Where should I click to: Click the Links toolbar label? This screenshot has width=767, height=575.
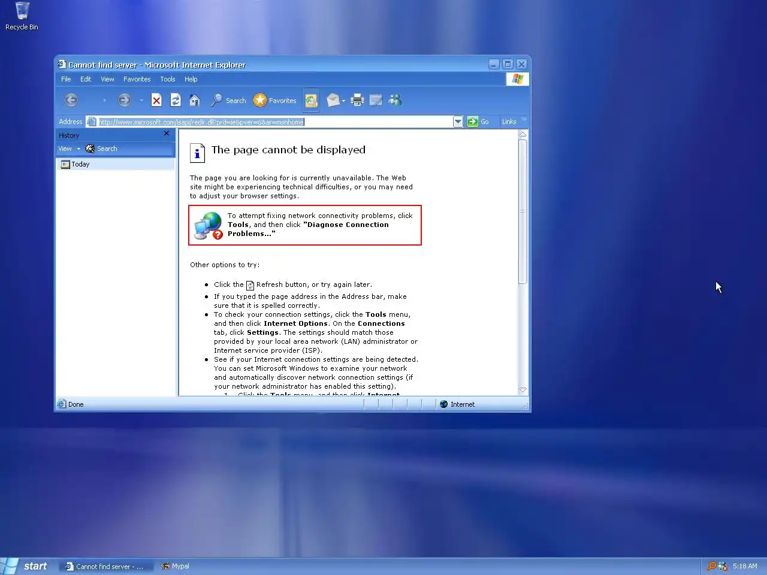tap(509, 122)
